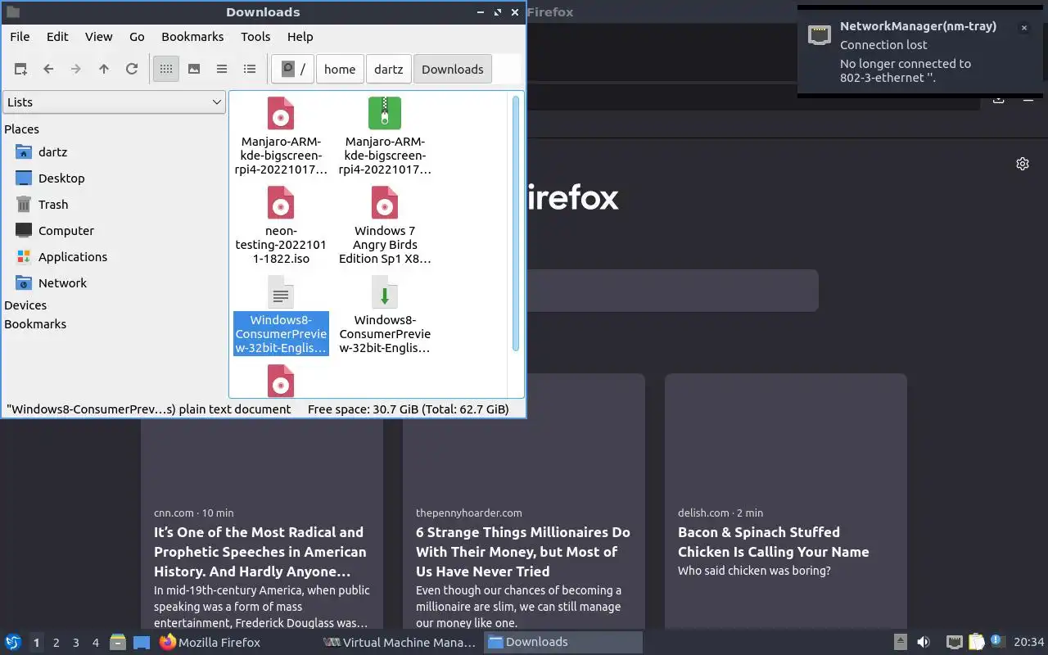Switch to virtual desktop 2
Image resolution: width=1048 pixels, height=655 pixels.
click(56, 643)
